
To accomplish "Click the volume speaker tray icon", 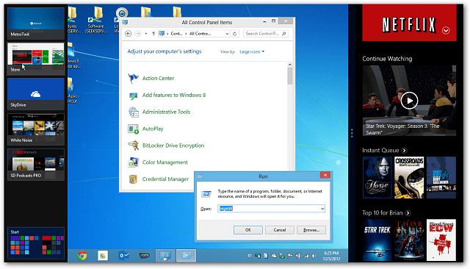I will pos(314,256).
